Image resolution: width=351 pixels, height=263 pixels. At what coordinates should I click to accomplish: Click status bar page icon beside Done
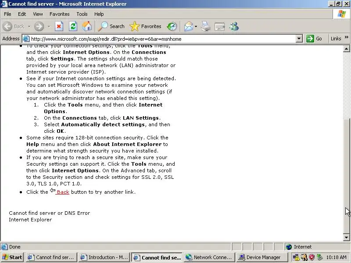4,247
